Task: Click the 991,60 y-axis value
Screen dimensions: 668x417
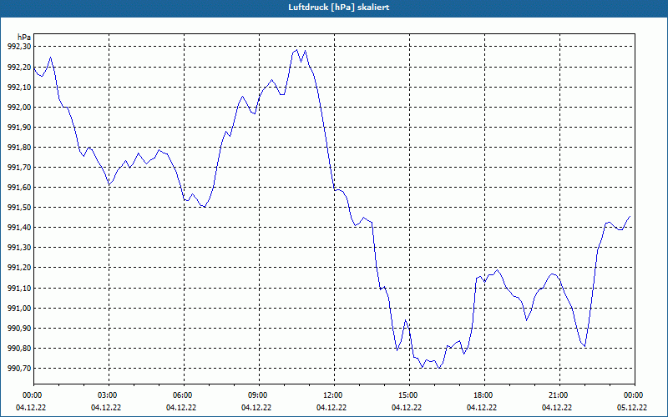Action: (x=19, y=187)
